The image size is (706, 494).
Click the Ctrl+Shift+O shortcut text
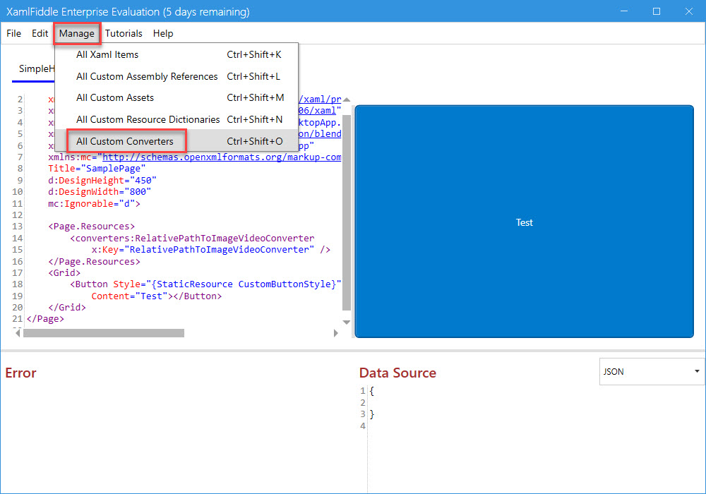(255, 141)
